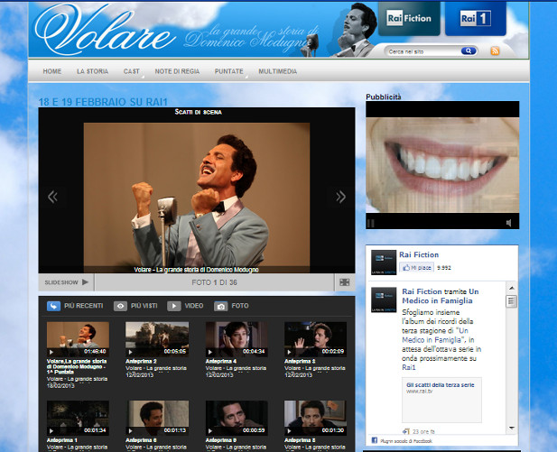Open the Puntate menu item
557x452 pixels.
227,70
